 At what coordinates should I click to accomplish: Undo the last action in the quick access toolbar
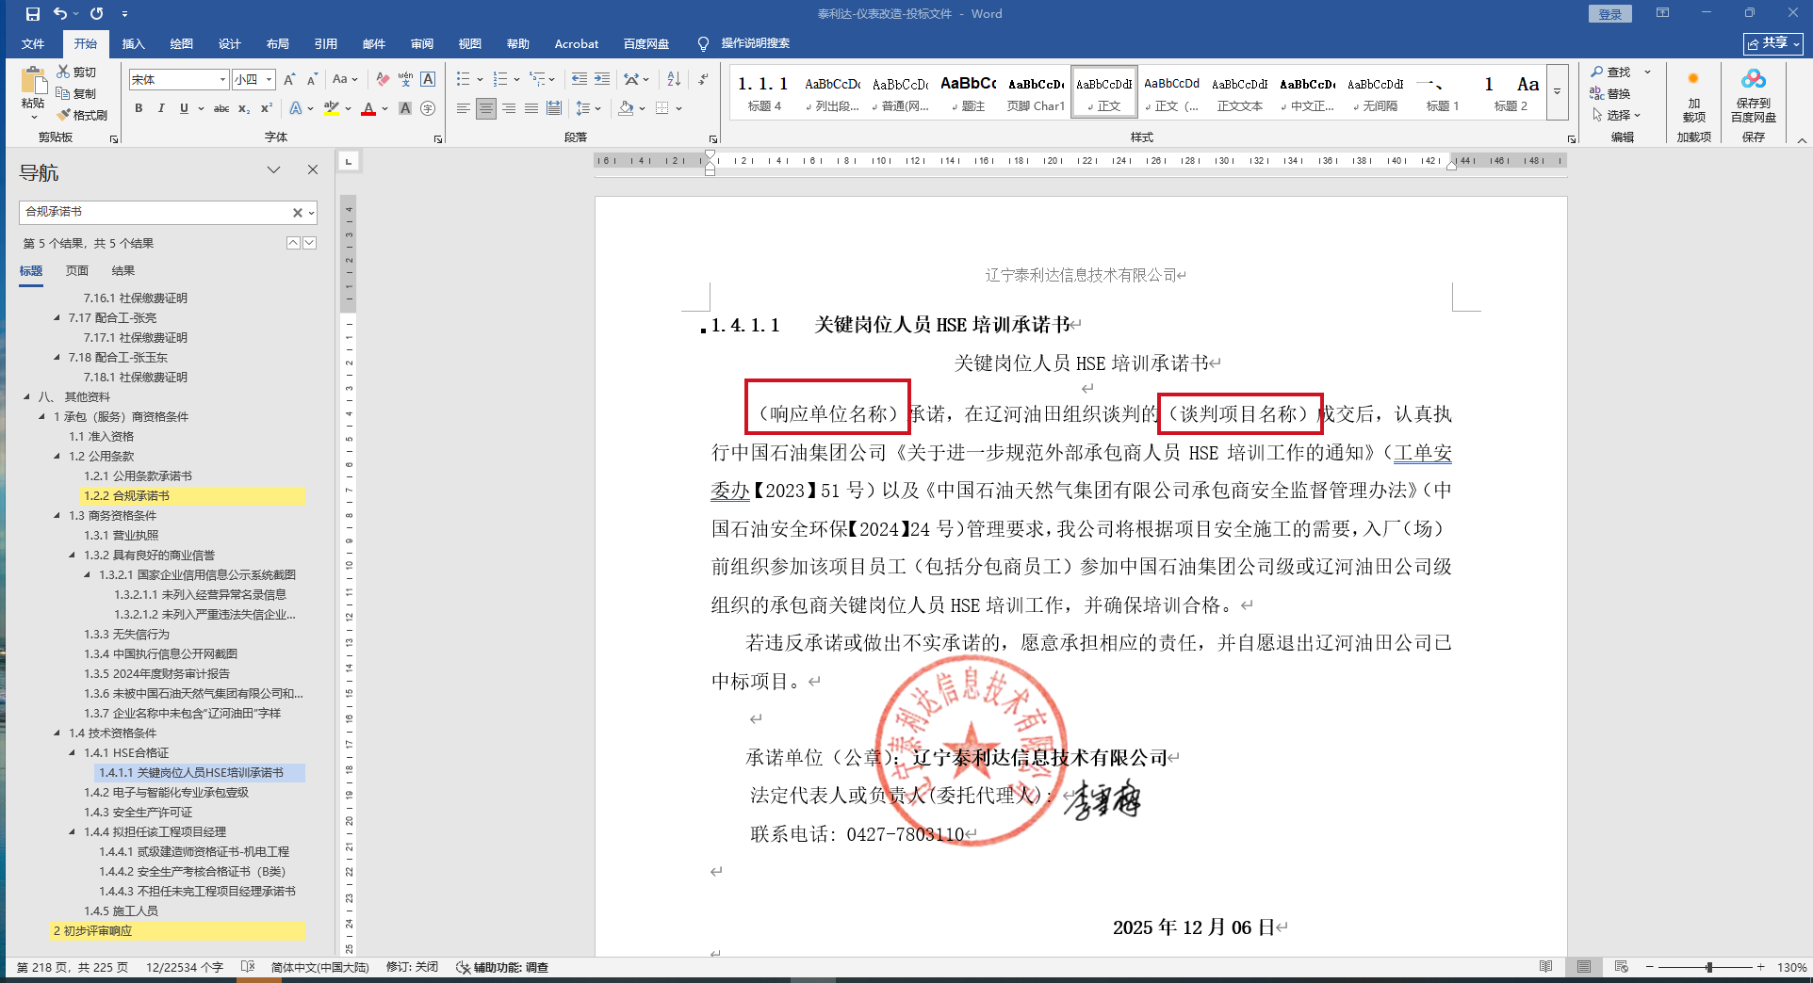pos(60,14)
